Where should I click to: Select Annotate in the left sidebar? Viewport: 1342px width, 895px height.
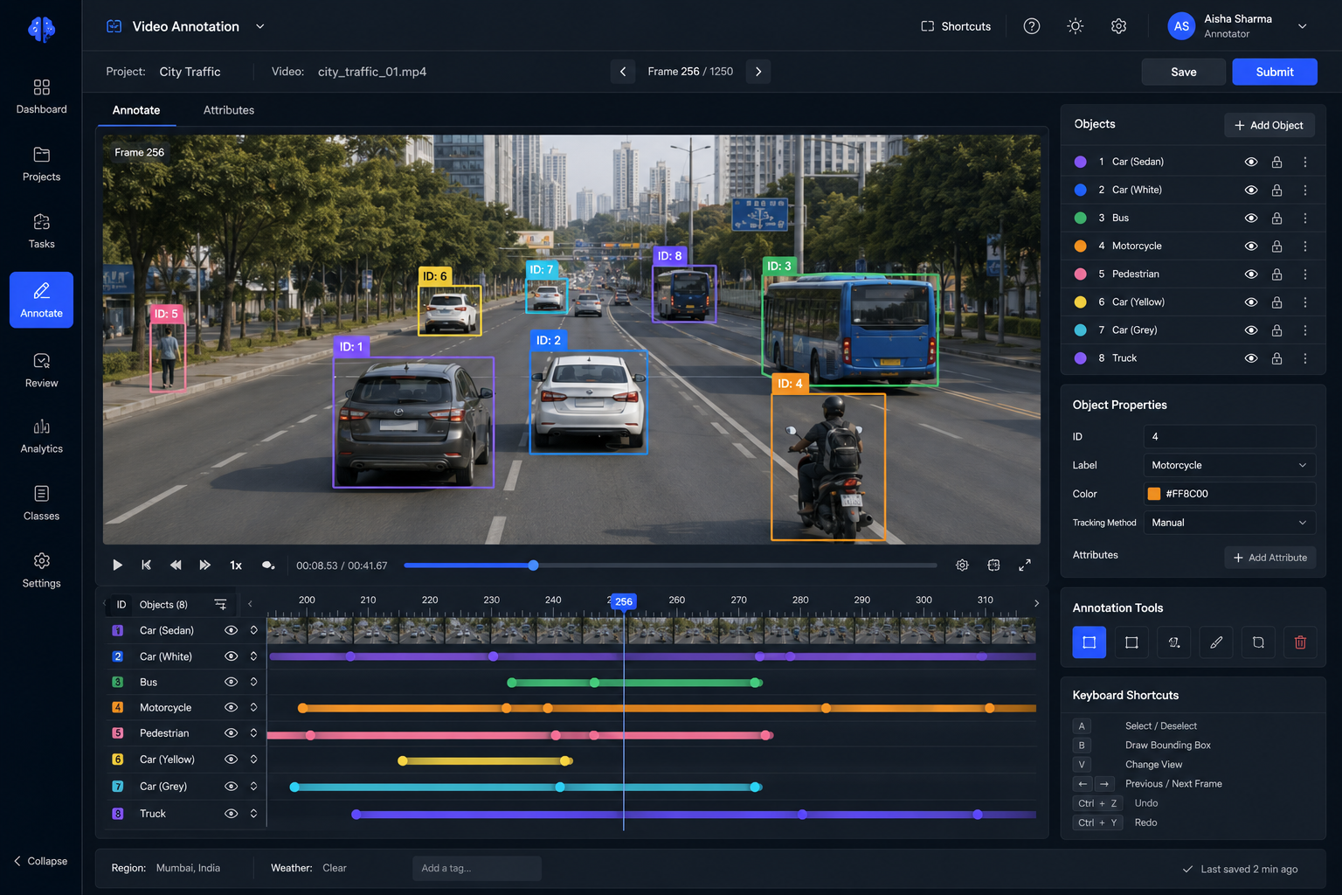click(41, 300)
